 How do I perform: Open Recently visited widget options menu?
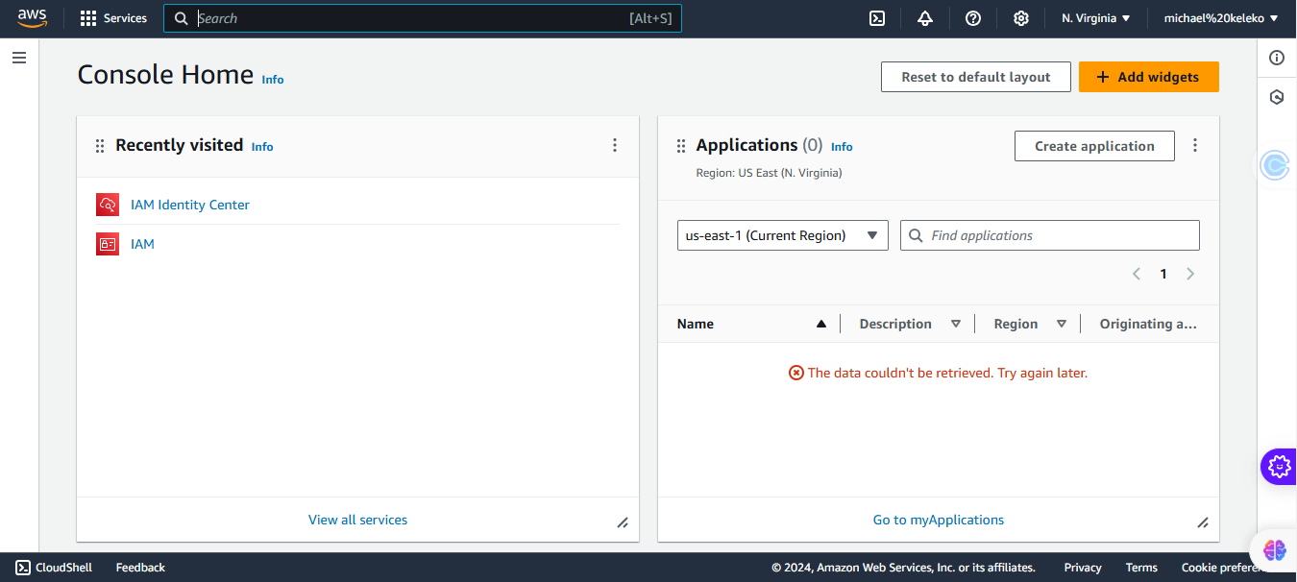click(615, 145)
